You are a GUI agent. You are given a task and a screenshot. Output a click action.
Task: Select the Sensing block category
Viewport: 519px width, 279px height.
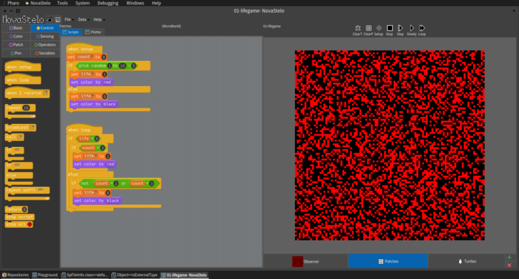pos(45,36)
